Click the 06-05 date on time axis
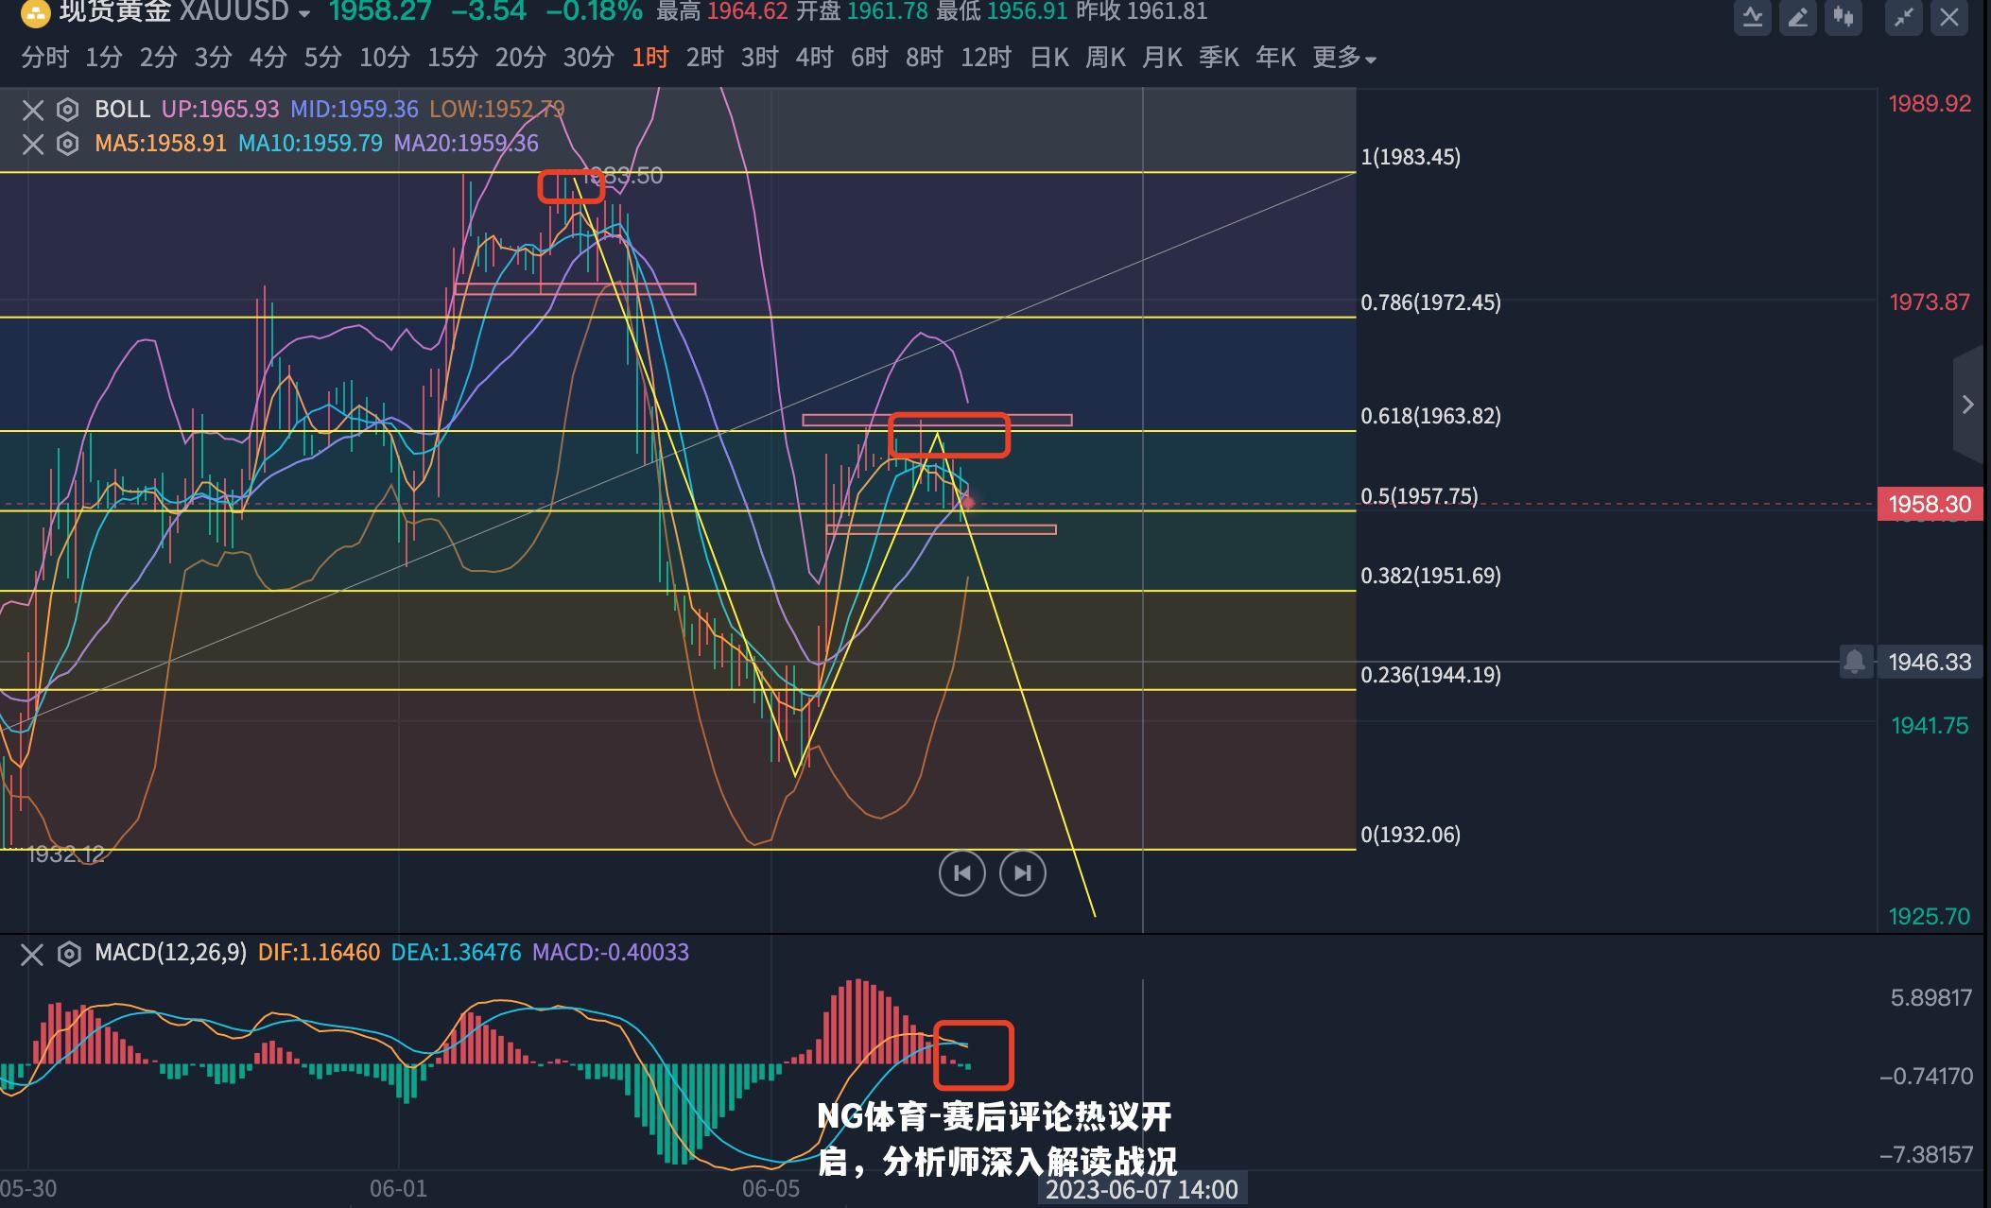Viewport: 1991px width, 1208px height. 771,1189
